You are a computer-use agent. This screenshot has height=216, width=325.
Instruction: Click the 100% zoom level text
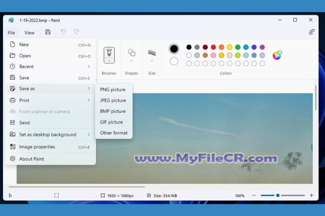coord(240,196)
